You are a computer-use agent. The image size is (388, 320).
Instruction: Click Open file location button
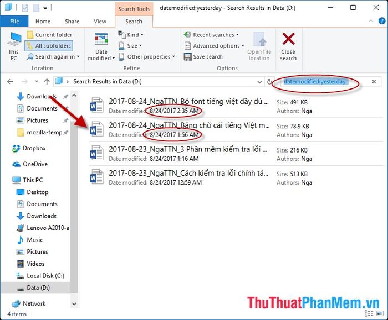(x=259, y=46)
